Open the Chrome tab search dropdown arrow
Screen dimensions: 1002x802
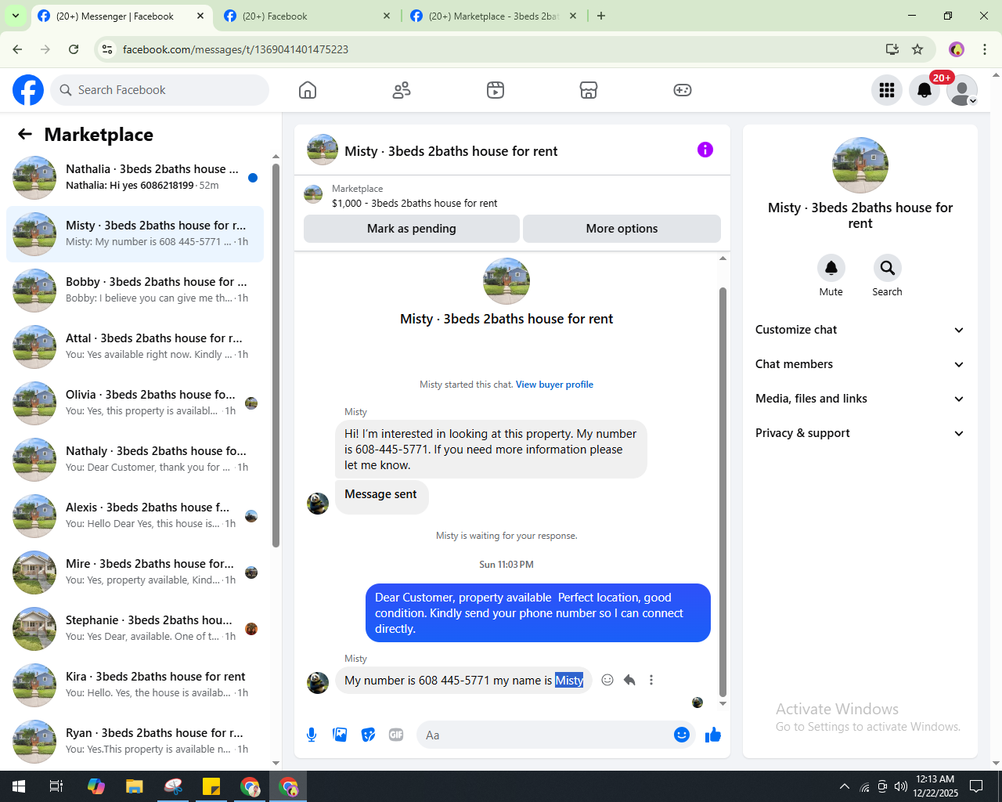tap(15, 16)
